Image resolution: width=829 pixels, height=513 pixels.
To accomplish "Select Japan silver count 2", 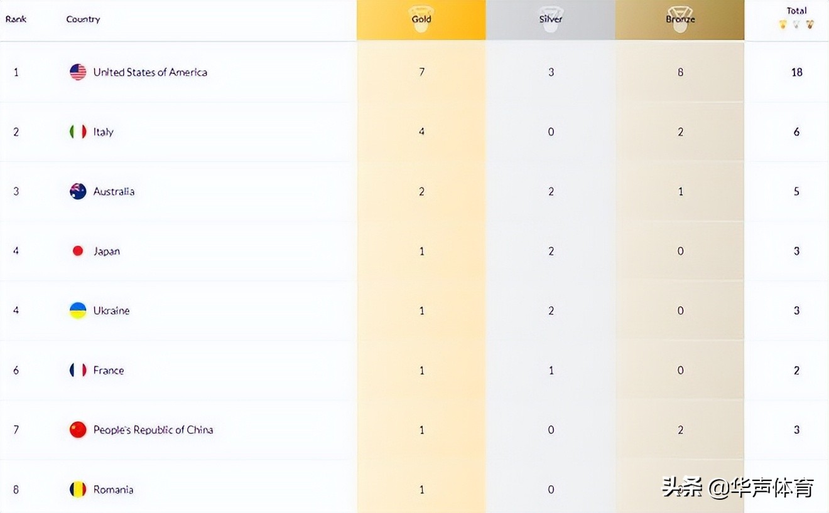I will click(x=551, y=251).
